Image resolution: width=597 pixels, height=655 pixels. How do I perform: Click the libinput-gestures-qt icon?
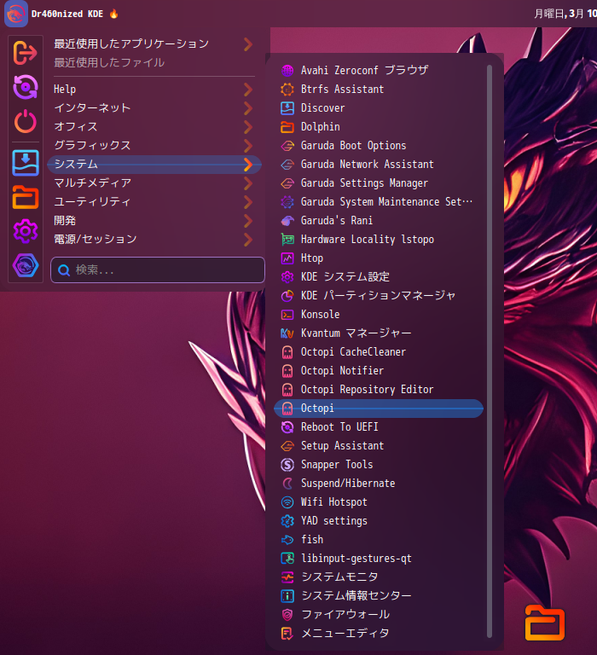point(287,559)
